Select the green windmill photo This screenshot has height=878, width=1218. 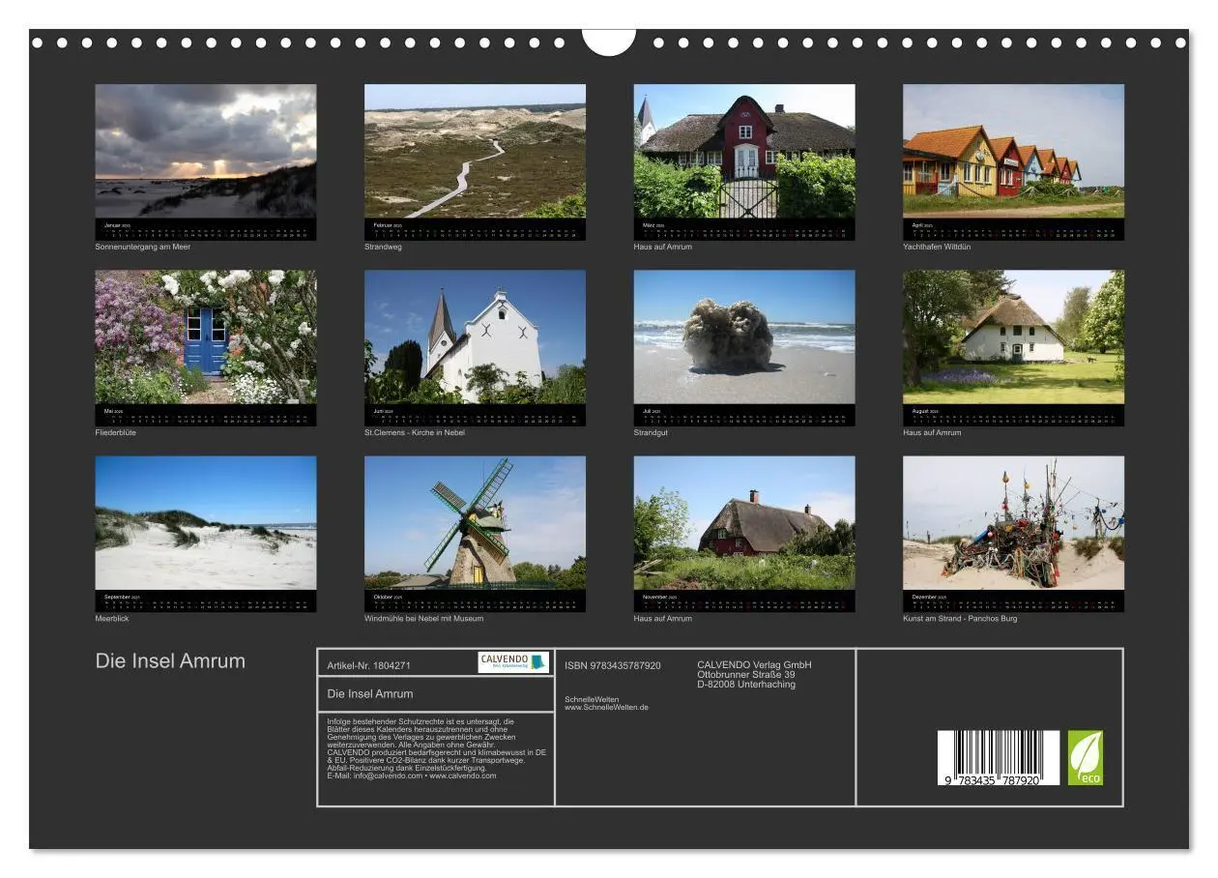(475, 523)
